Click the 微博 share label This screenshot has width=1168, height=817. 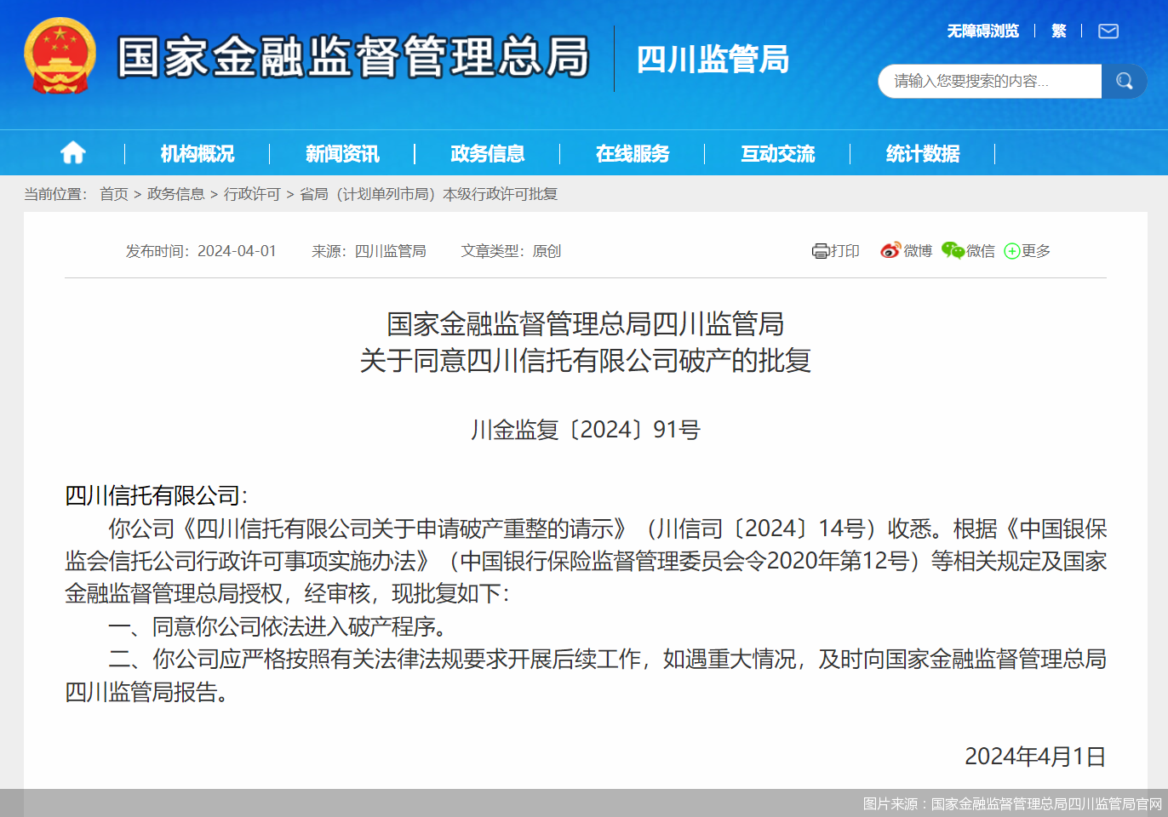918,251
